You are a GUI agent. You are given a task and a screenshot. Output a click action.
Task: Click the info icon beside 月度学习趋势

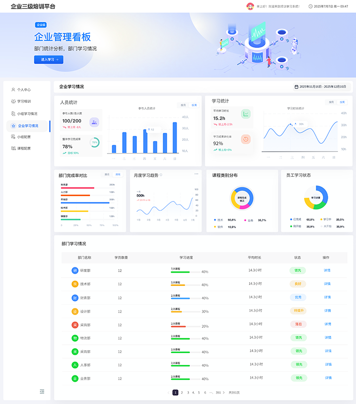pos(161,175)
